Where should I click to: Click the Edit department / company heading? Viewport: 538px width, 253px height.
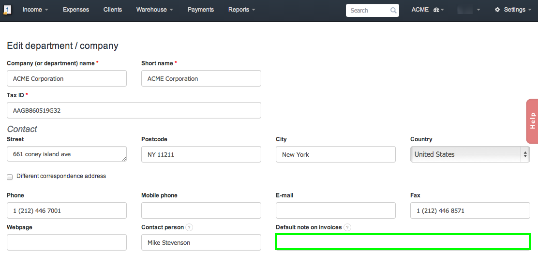pos(62,45)
